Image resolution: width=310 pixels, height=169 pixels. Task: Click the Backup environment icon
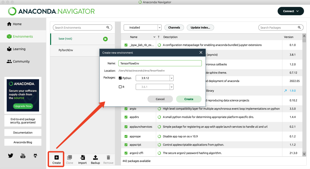click(95, 157)
